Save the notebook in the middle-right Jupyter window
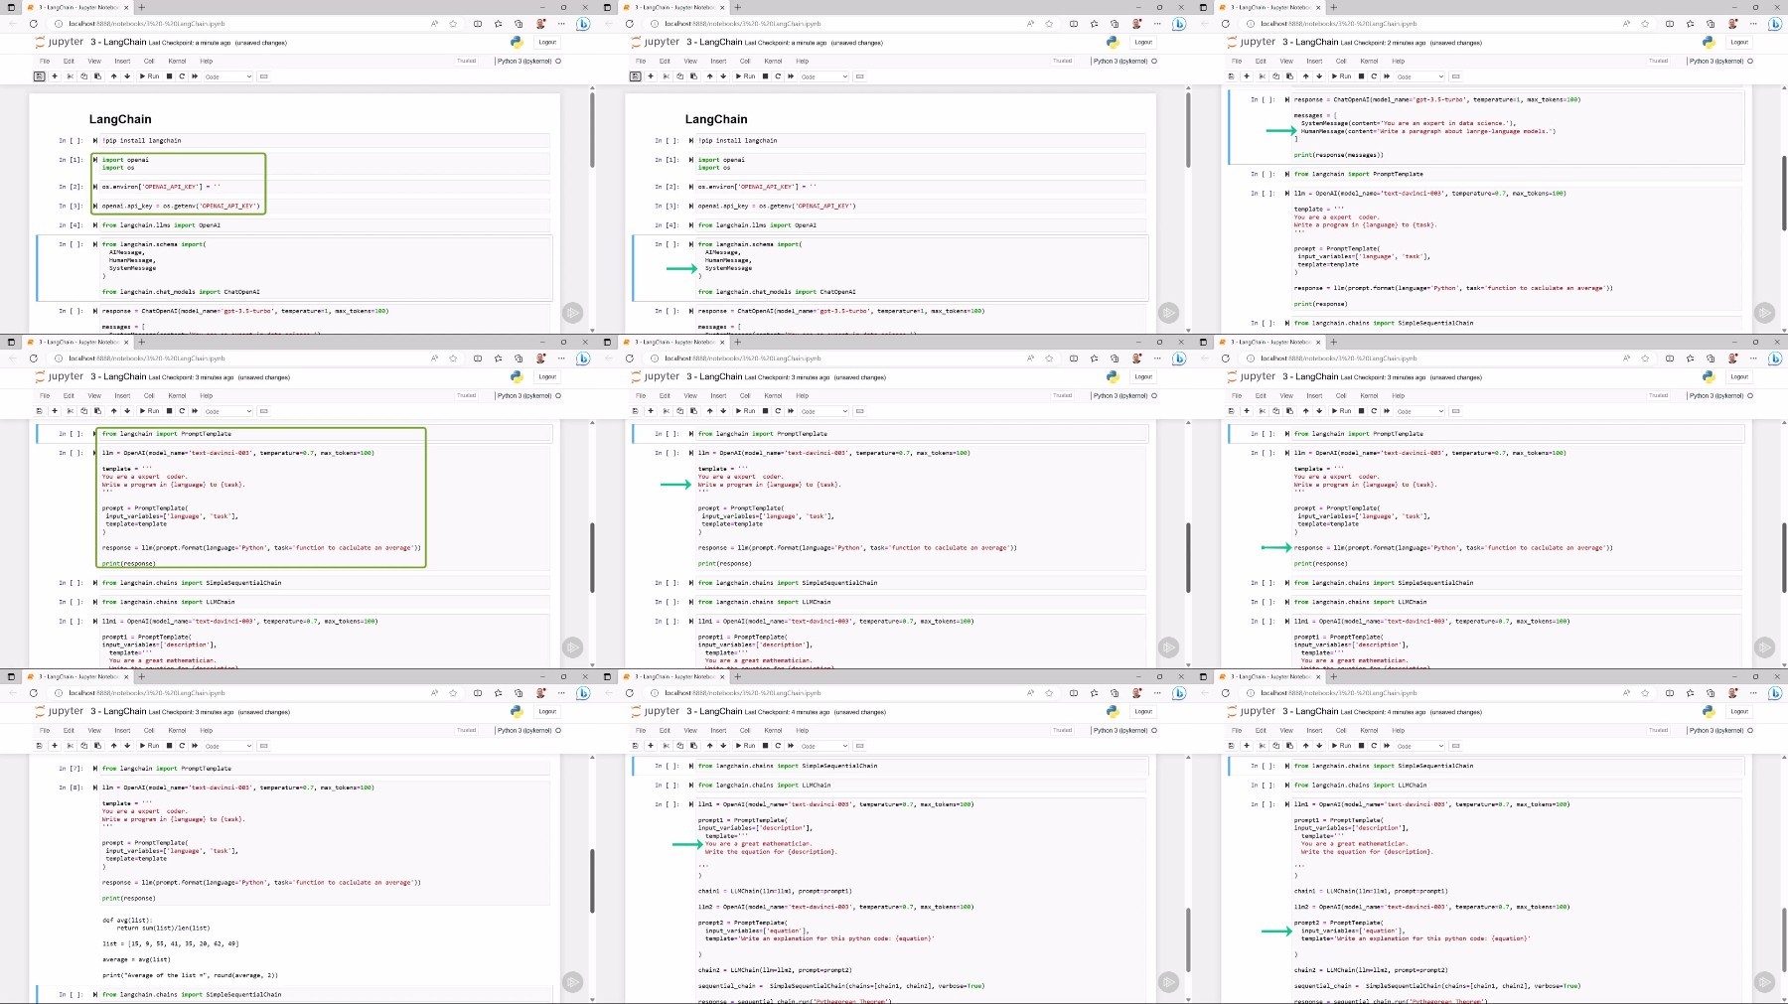This screenshot has height=1004, width=1788. coord(1232,411)
